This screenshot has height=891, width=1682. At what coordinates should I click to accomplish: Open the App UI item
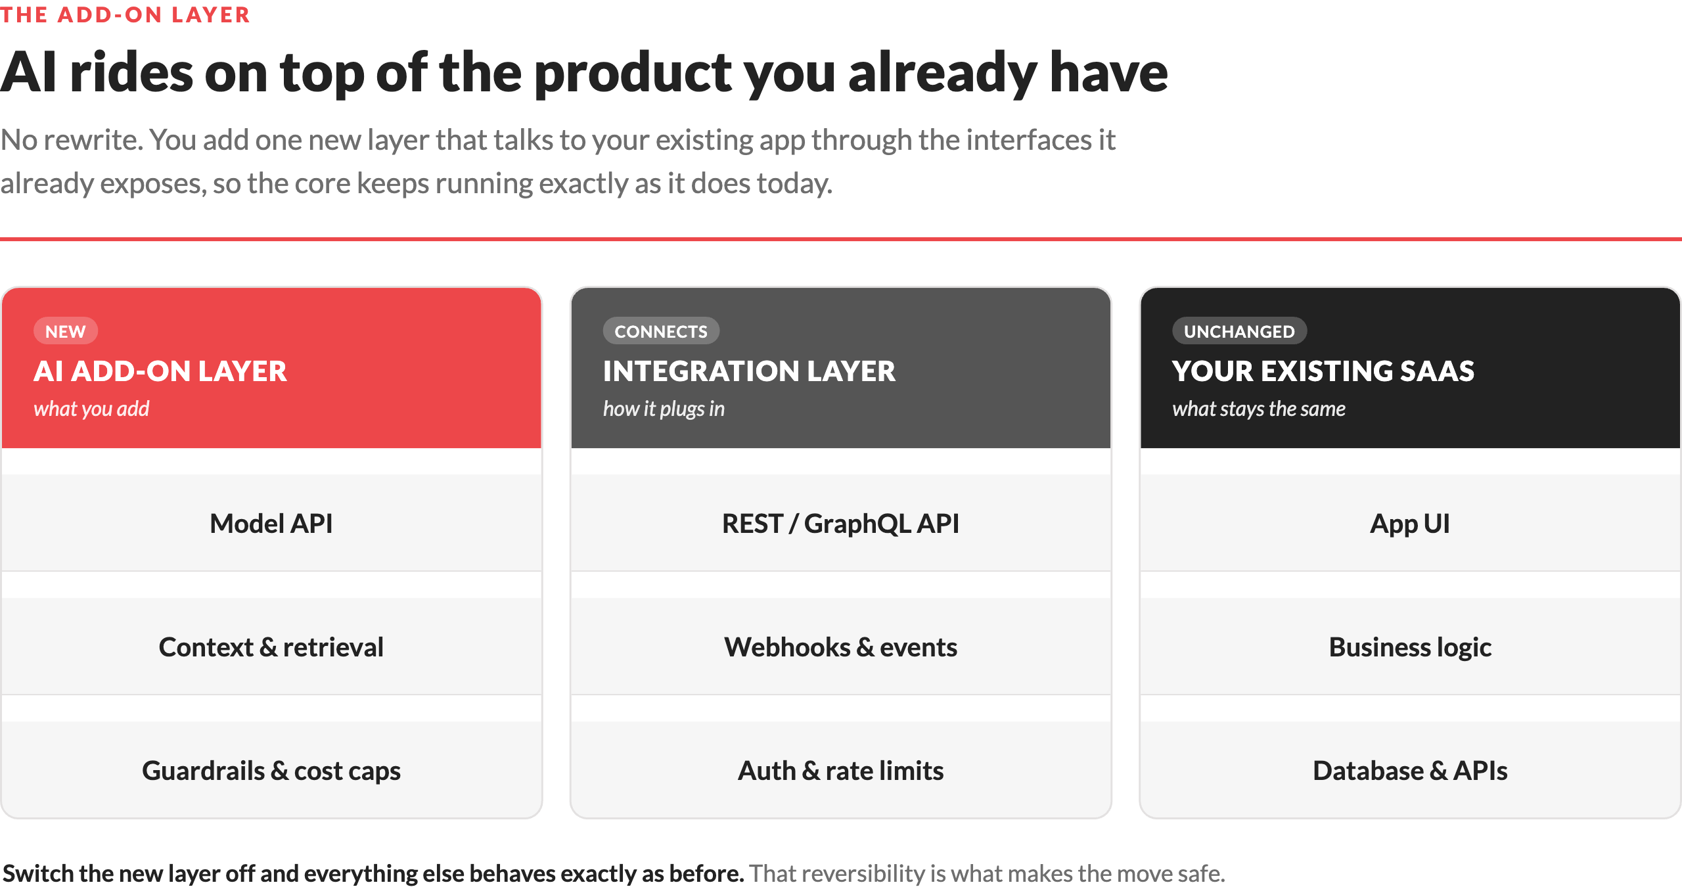[1410, 523]
